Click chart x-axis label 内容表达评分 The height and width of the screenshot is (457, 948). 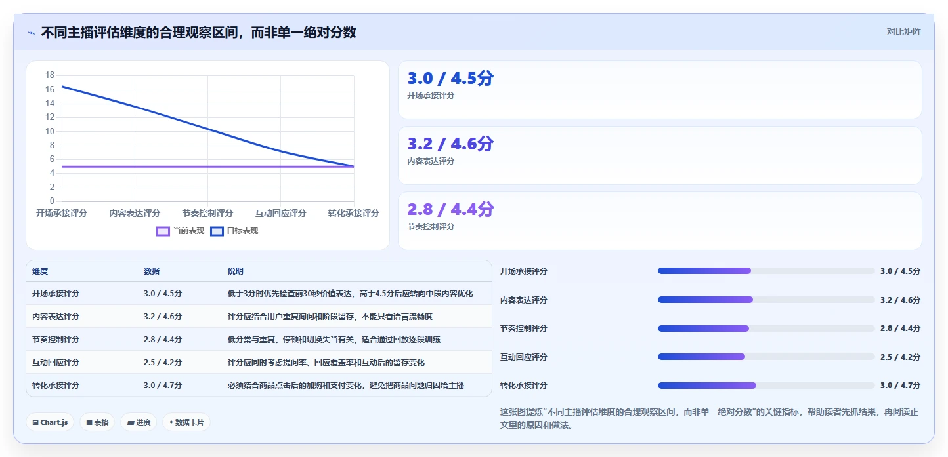coord(135,214)
